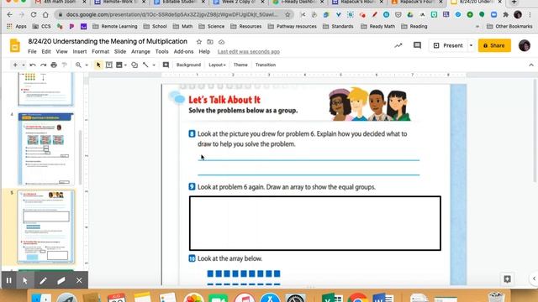Open the Insert menu
Viewport: 538px width, 302px height.
click(80, 52)
